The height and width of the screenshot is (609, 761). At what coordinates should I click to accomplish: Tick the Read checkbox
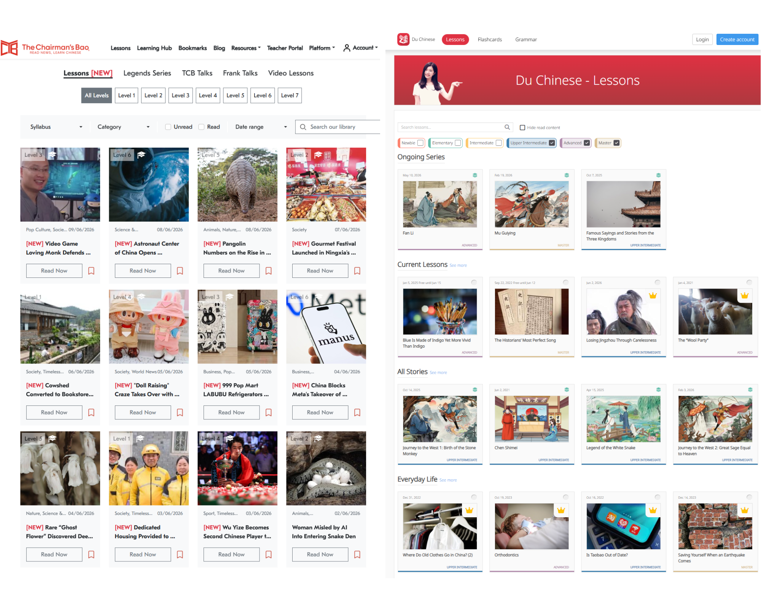tap(201, 127)
